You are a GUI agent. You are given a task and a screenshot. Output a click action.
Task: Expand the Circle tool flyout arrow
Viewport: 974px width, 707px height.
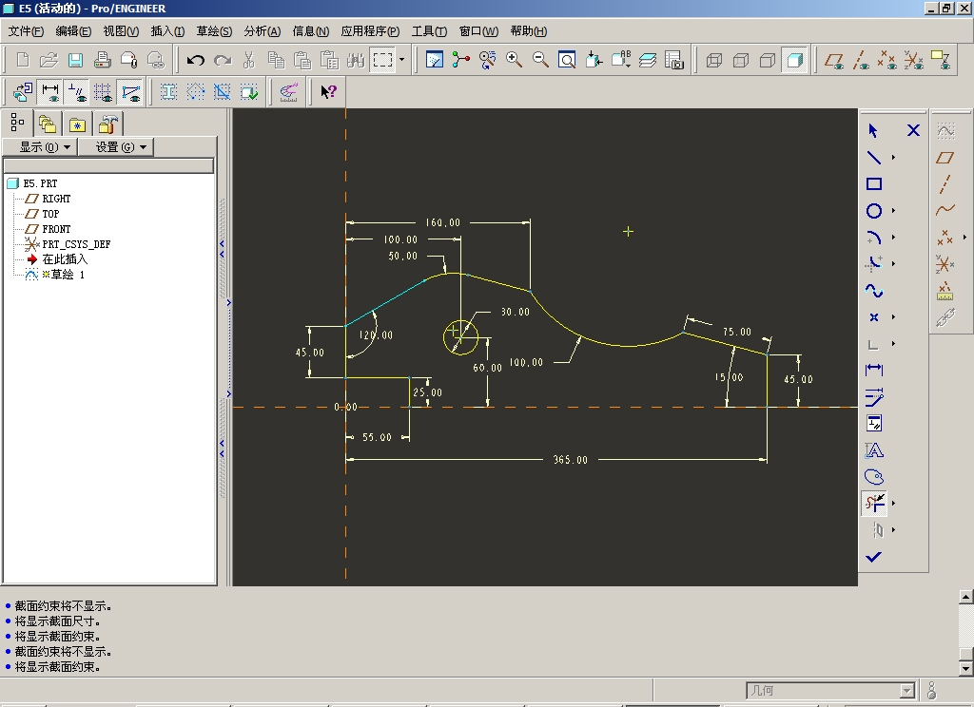[894, 211]
